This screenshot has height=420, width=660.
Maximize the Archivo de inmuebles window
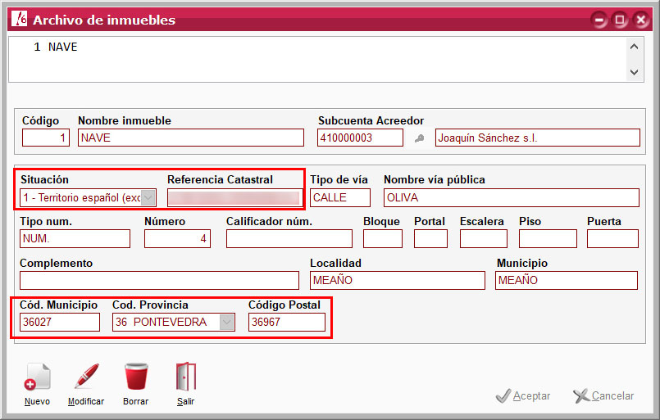tap(621, 20)
